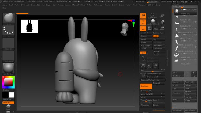Image resolution: width=201 pixels, height=113 pixels.
Task: Adjust the Target Polygons Count slider
Action: (x=152, y=100)
